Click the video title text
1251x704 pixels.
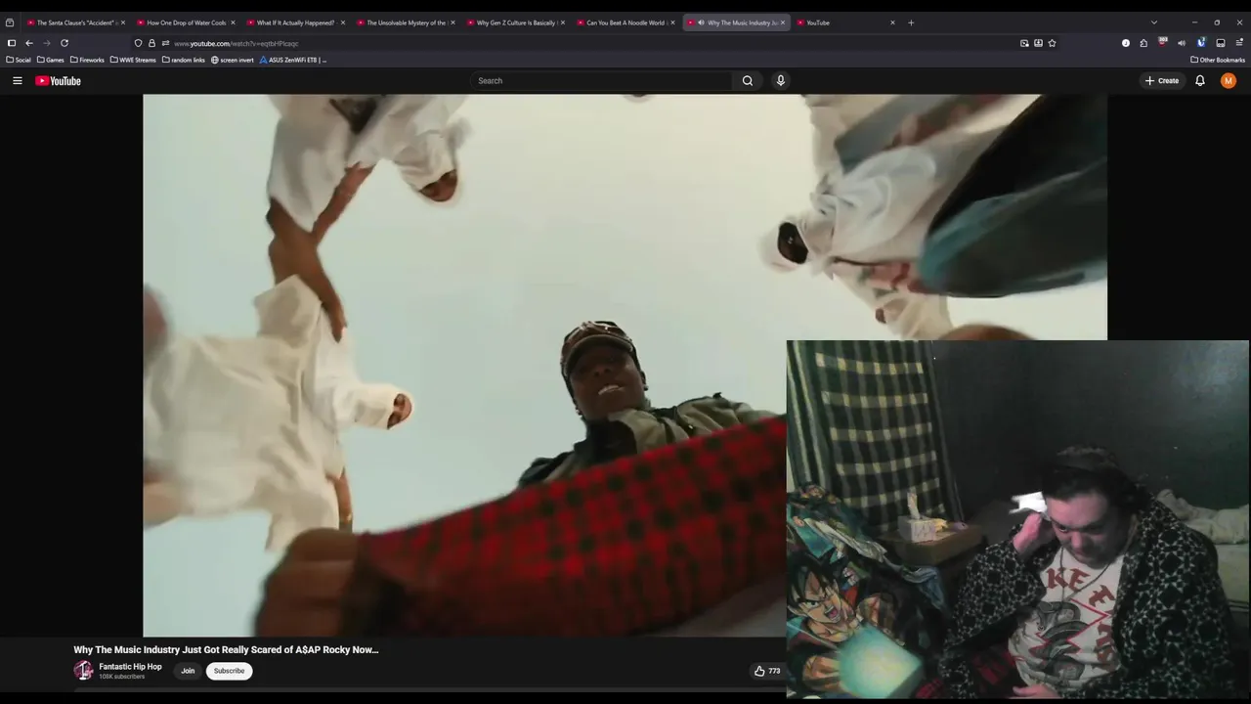pyautogui.click(x=226, y=649)
